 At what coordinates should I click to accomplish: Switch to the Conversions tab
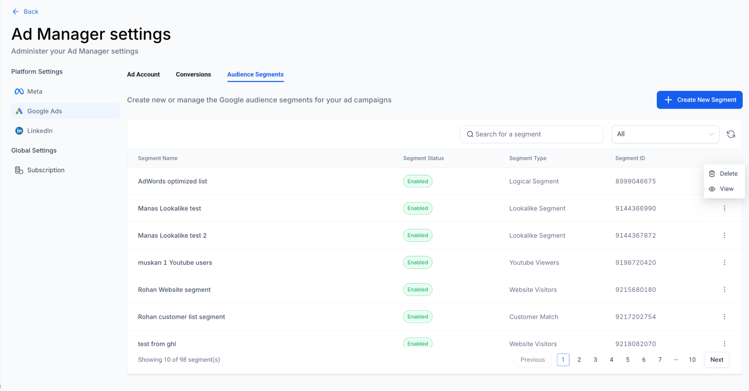[x=193, y=75]
